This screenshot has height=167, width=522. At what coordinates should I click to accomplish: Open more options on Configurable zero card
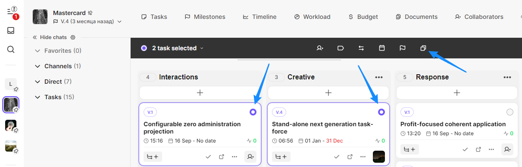(x=234, y=157)
